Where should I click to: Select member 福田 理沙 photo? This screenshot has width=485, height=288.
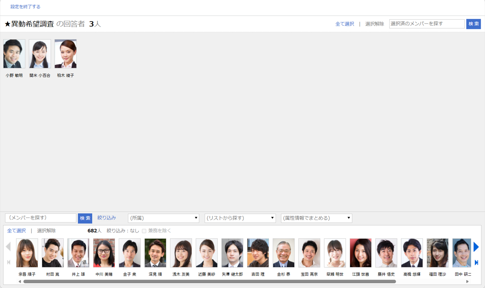coord(438,253)
